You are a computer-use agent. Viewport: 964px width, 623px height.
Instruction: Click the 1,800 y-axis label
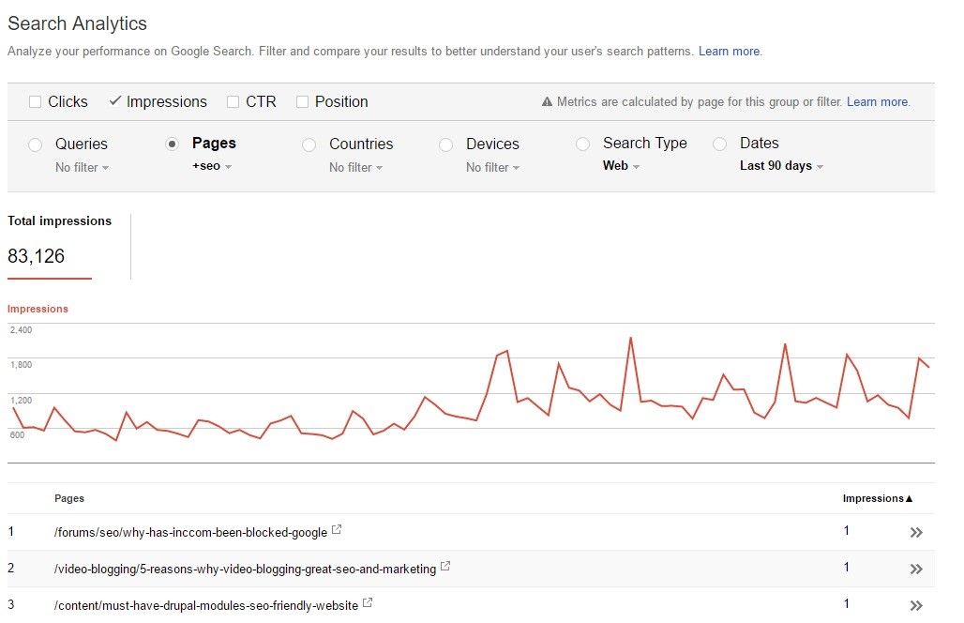point(21,365)
